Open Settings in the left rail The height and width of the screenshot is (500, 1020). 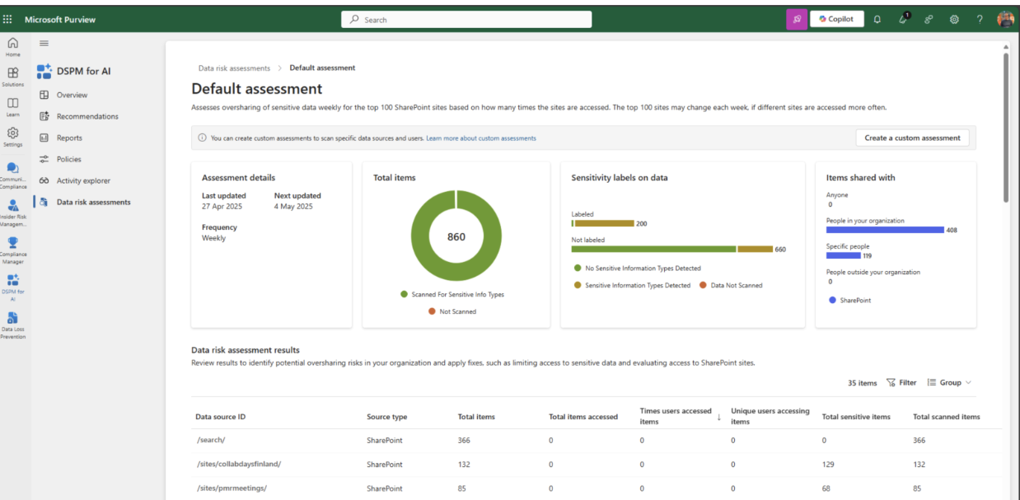13,137
